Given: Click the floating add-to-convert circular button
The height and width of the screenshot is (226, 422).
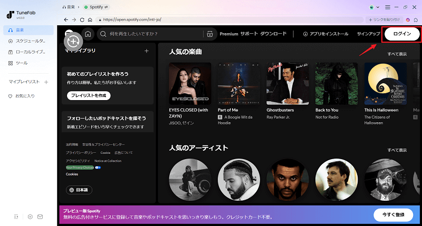Looking at the screenshot, I should (73, 42).
